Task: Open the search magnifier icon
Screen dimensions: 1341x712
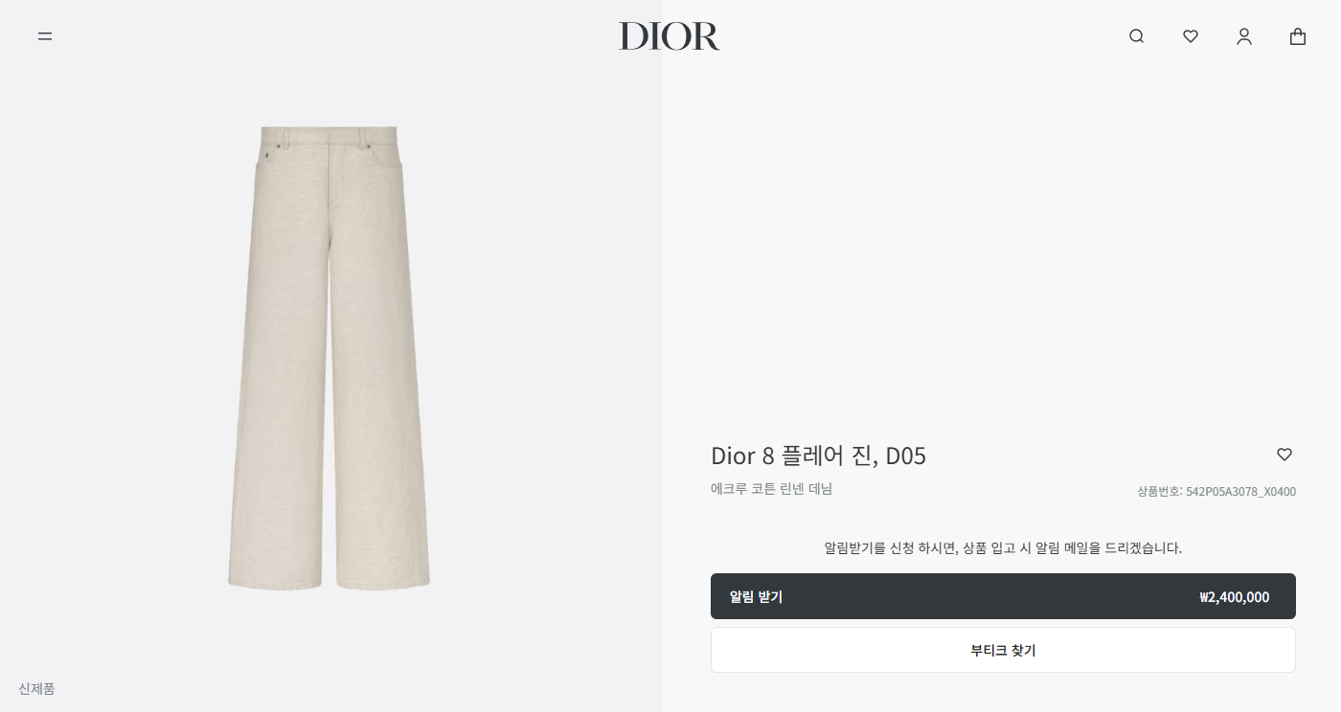Action: pos(1136,36)
